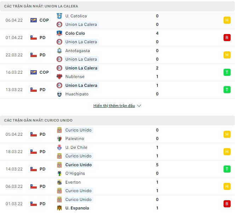This screenshot has height=213, width=237.
Task: Click the green T result badge for 16.03.22
Action: pyautogui.click(x=227, y=72)
